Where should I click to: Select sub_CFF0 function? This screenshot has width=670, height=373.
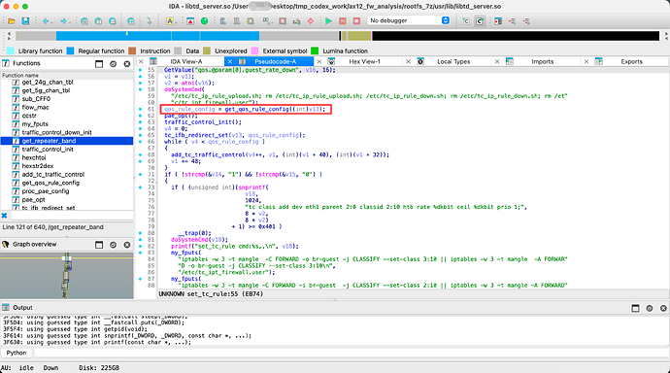[36, 99]
